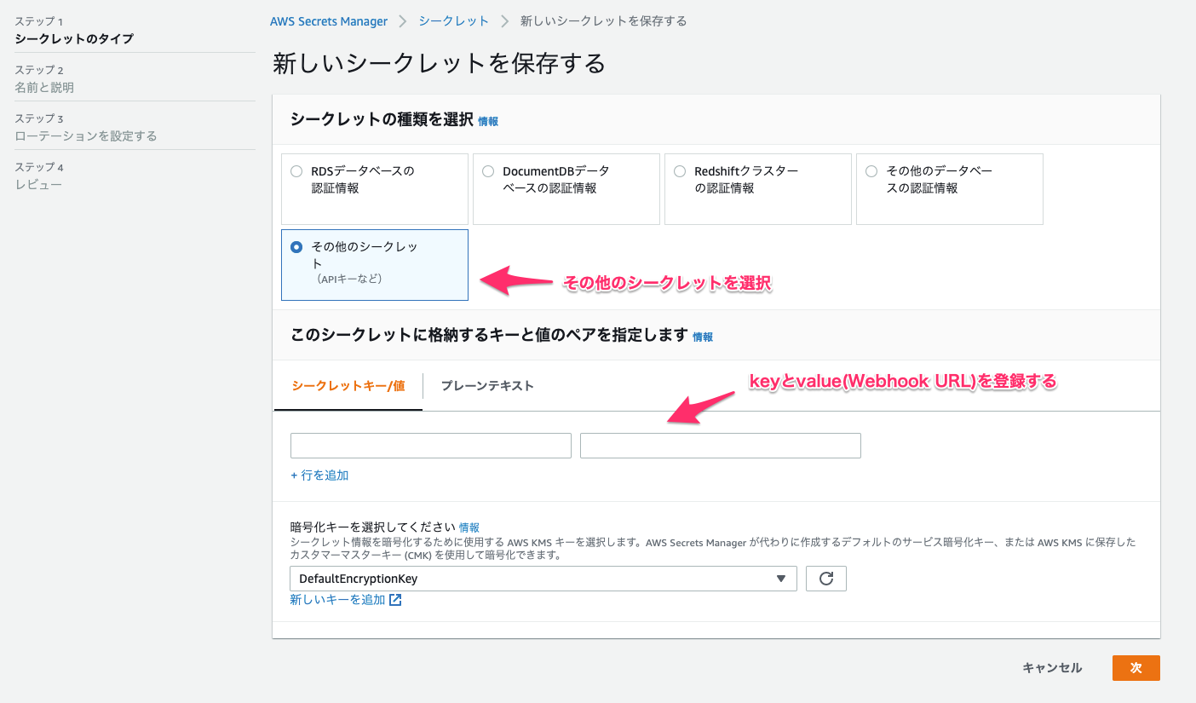Click the + 行を追加 link
Screen dimensions: 1196x703
click(x=319, y=475)
